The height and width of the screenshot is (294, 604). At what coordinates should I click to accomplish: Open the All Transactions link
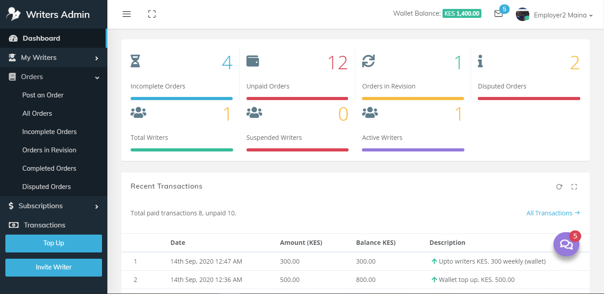click(553, 213)
